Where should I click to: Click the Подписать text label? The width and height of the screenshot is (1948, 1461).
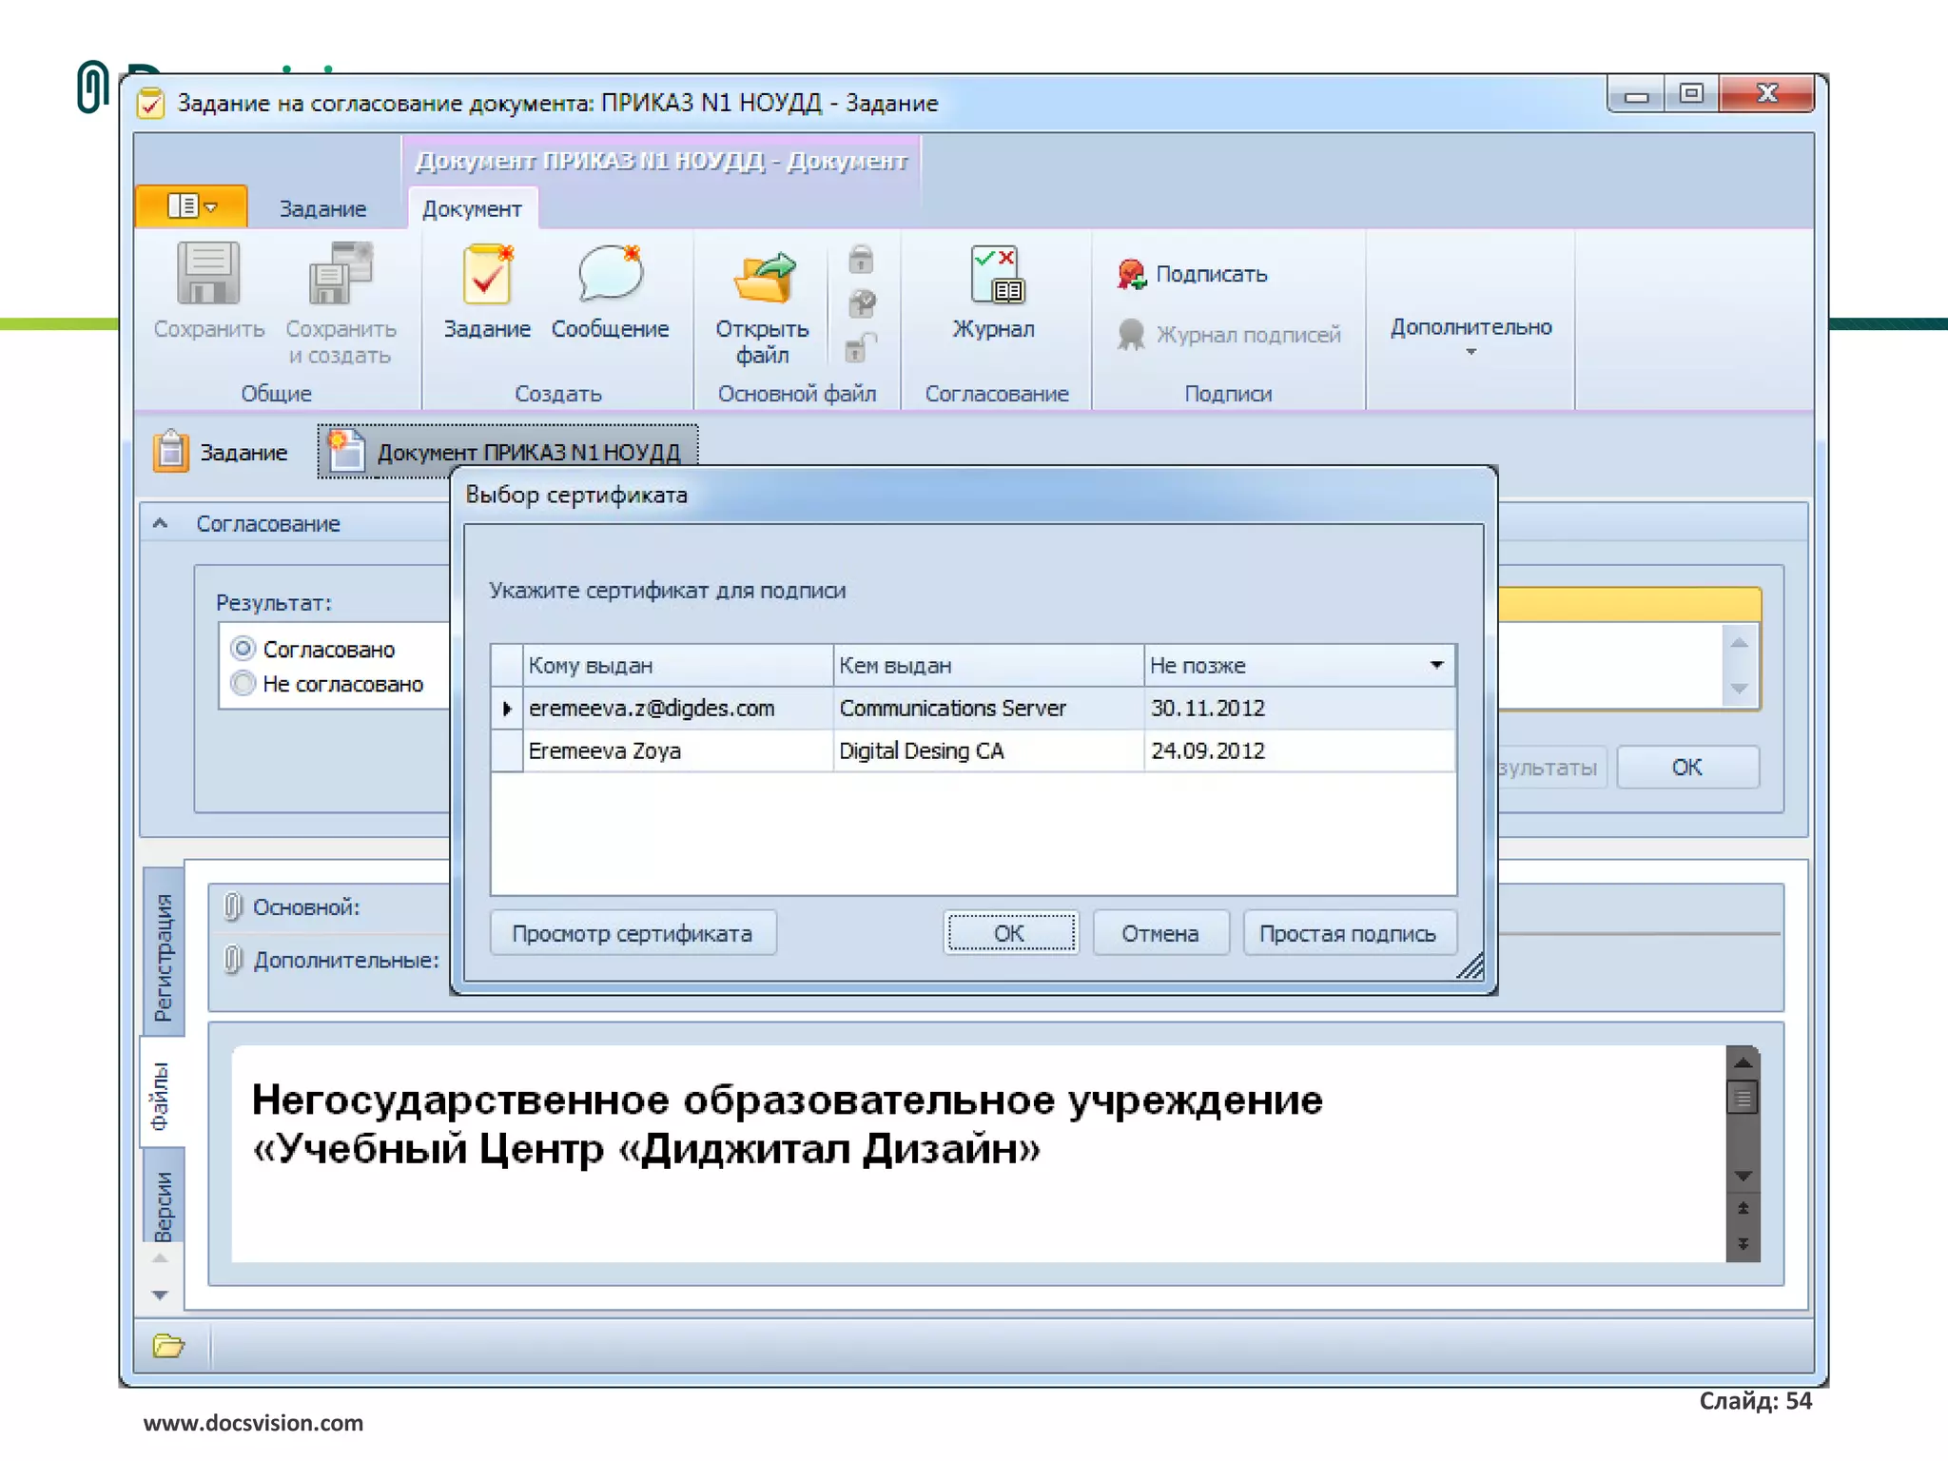1212,274
